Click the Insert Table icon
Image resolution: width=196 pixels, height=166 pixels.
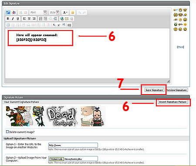point(8,25)
